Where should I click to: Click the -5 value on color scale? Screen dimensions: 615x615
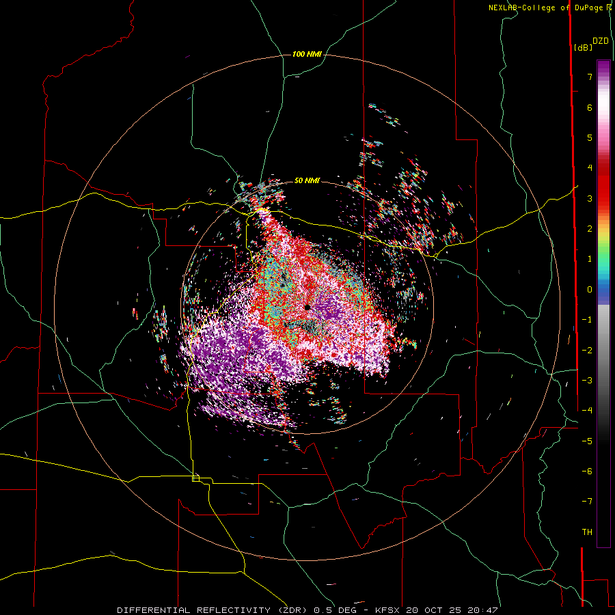(x=587, y=441)
